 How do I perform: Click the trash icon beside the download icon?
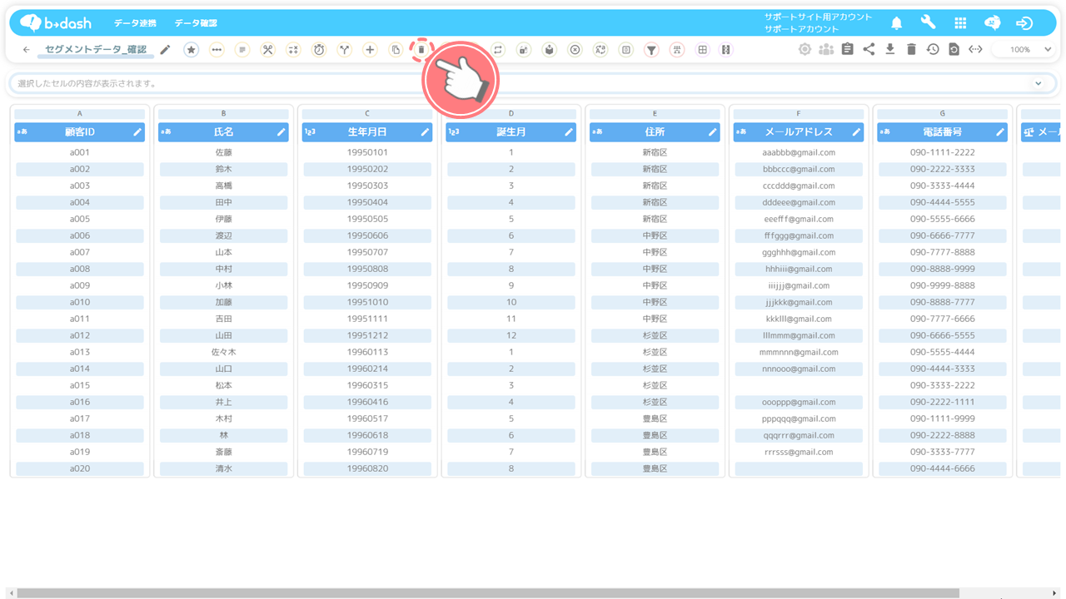(x=911, y=49)
